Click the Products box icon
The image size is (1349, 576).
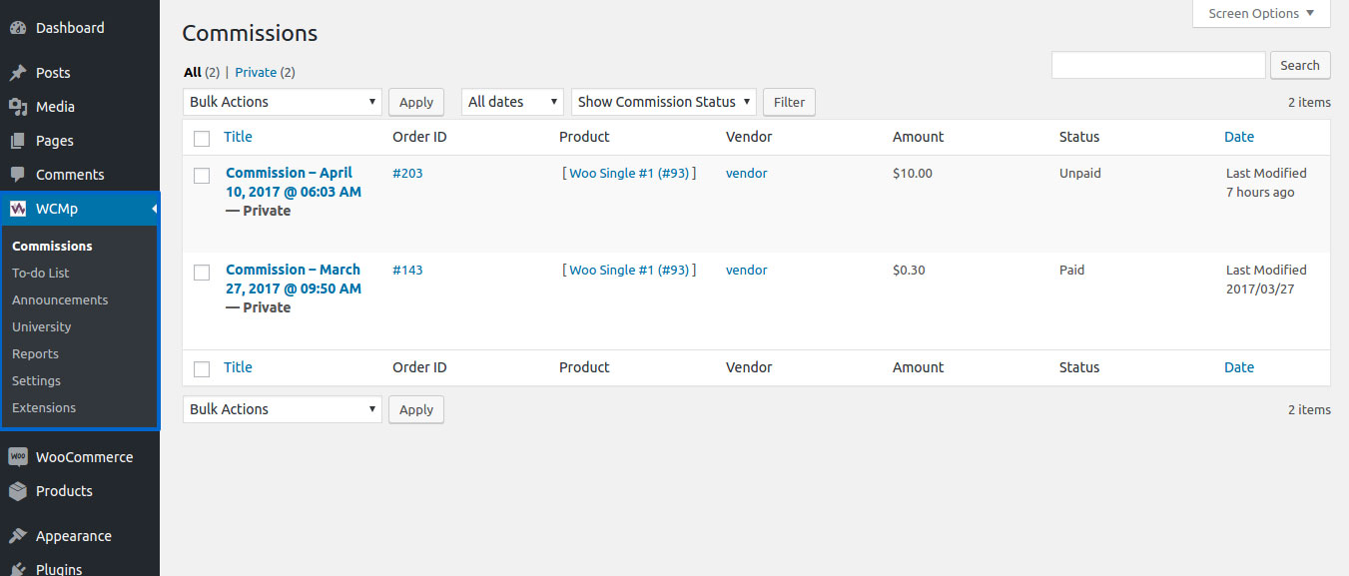pos(17,491)
